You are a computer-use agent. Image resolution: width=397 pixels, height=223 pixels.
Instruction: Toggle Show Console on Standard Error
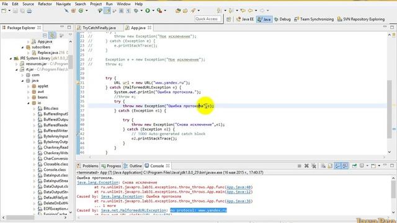tap(345, 166)
